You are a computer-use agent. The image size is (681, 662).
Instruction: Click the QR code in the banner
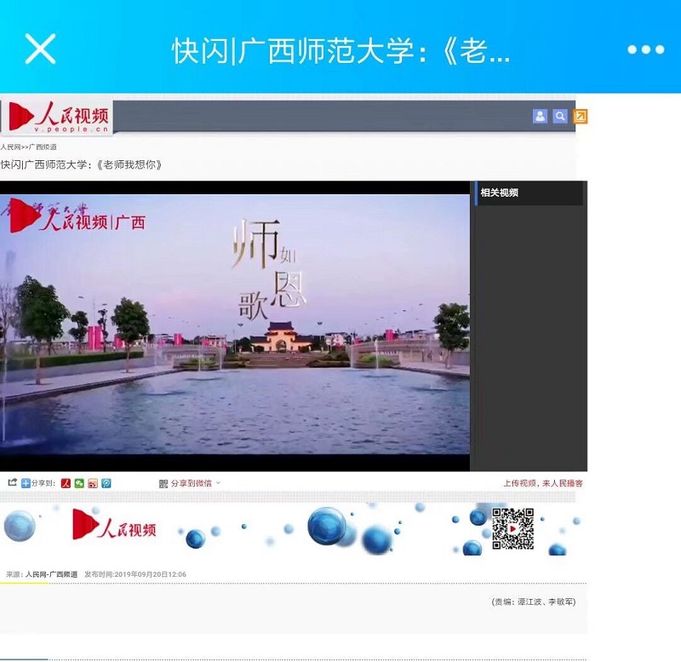(512, 528)
